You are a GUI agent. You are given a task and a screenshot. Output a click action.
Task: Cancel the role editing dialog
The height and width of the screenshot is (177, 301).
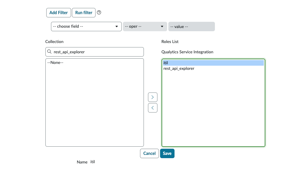click(149, 153)
